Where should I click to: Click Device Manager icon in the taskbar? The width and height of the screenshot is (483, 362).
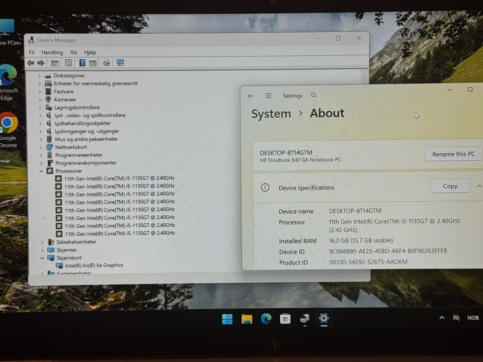click(305, 319)
